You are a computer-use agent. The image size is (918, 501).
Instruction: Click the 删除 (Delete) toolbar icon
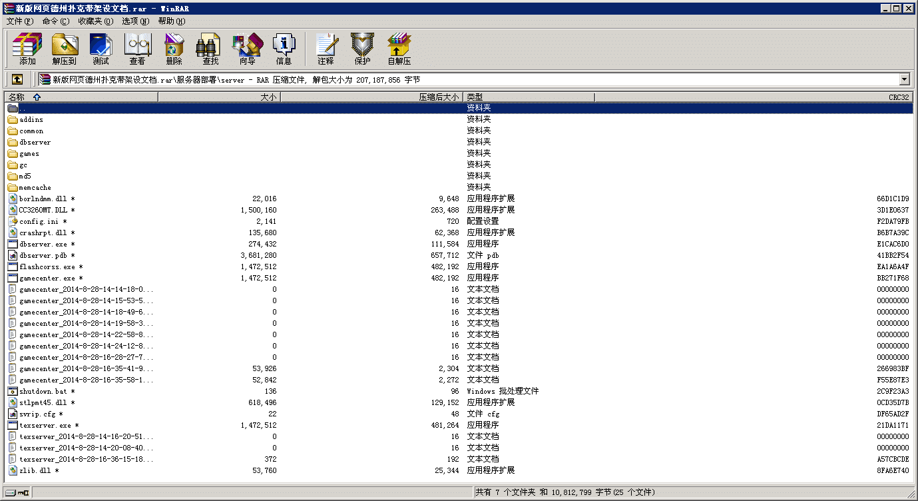pos(174,49)
